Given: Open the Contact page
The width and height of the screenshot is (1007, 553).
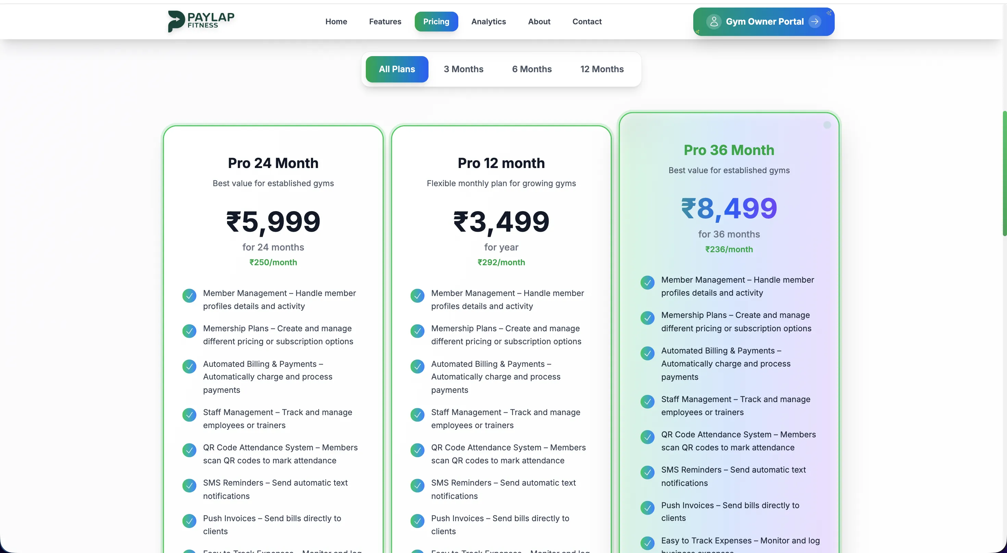Looking at the screenshot, I should click(x=587, y=22).
